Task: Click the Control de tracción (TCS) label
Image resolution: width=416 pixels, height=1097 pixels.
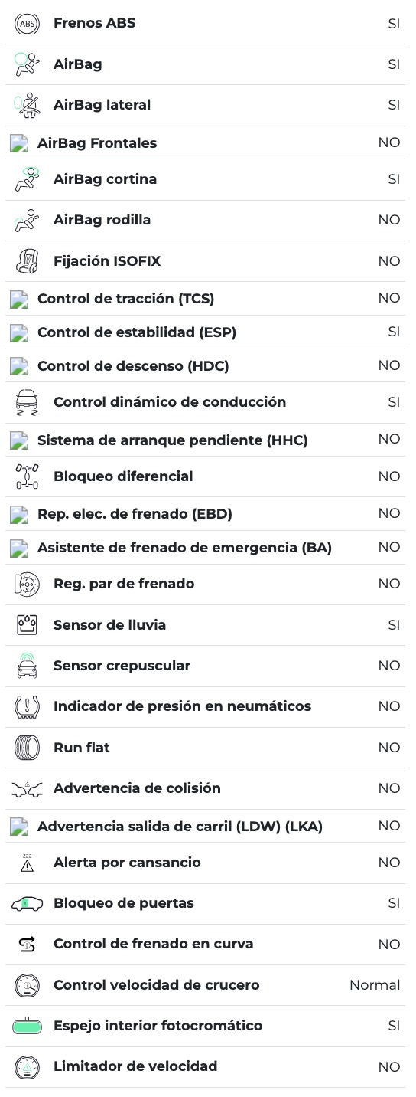Action: tap(125, 299)
